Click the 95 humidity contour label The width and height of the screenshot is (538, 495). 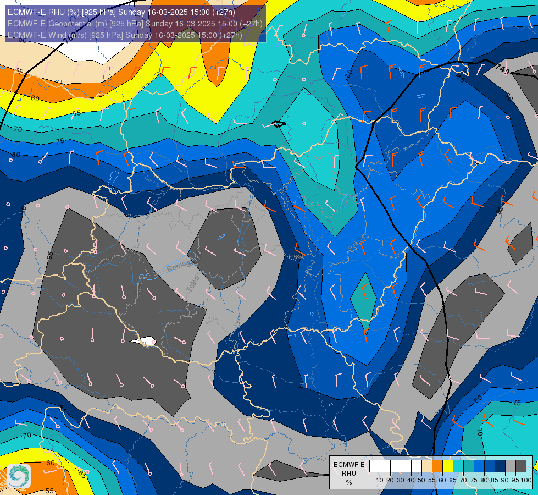click(x=50, y=255)
